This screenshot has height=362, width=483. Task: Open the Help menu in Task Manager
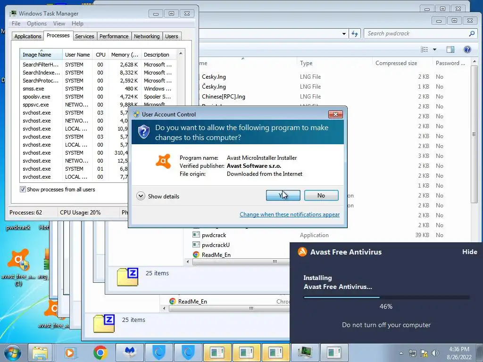(x=77, y=24)
